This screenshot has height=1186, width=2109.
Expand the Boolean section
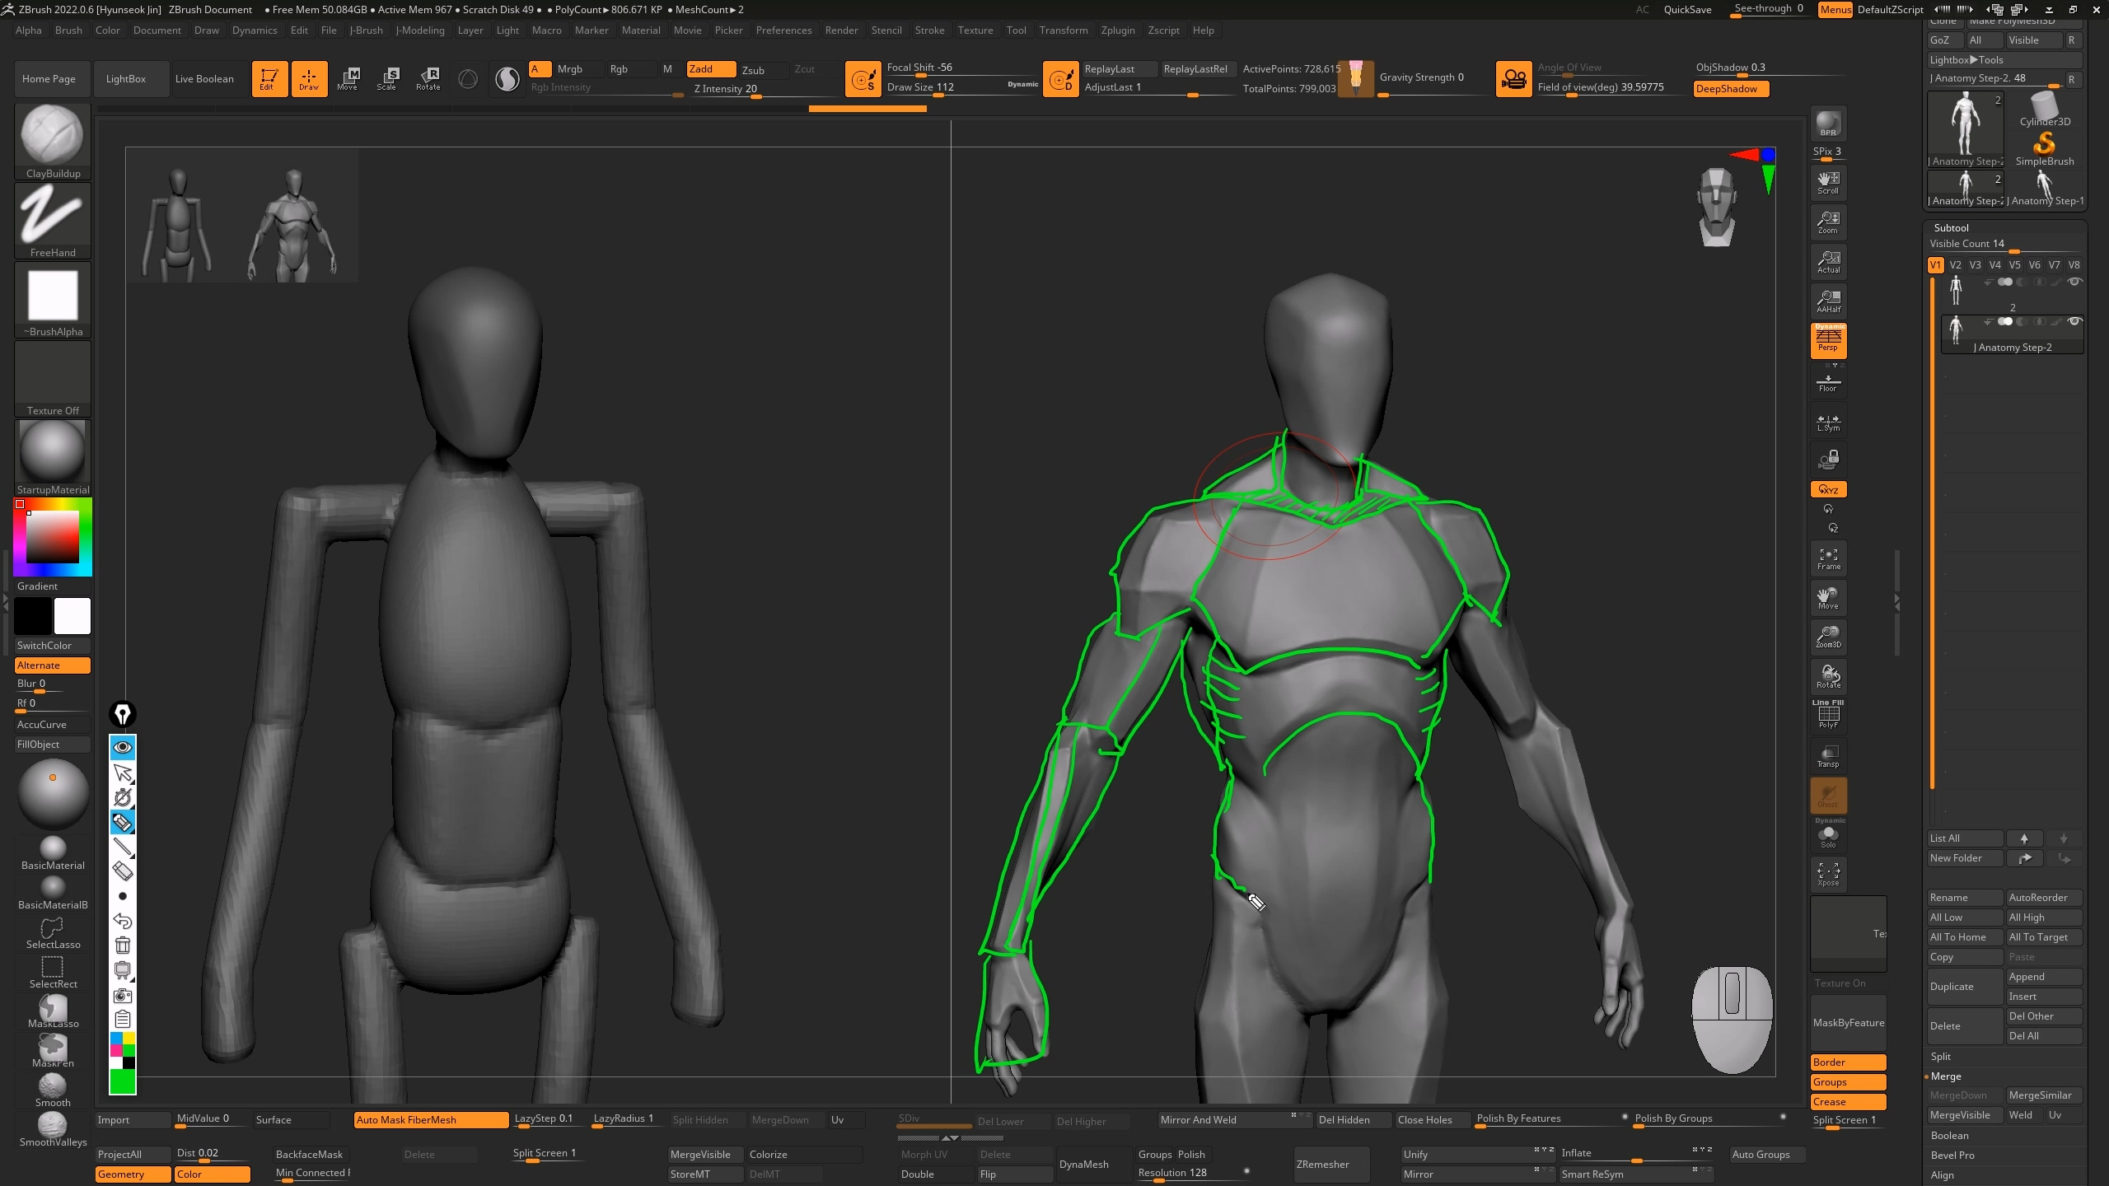(x=1949, y=1135)
